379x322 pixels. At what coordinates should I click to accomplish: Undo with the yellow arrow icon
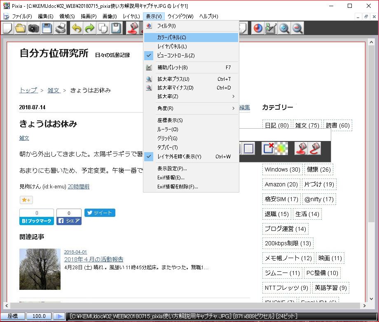point(77,28)
